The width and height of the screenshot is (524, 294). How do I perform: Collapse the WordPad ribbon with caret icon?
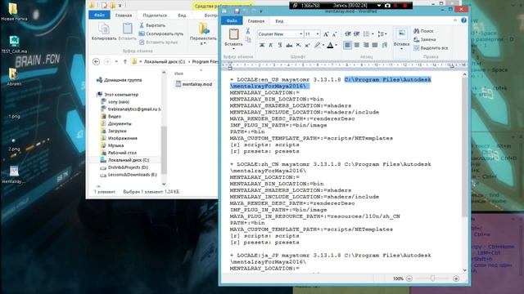click(455, 20)
